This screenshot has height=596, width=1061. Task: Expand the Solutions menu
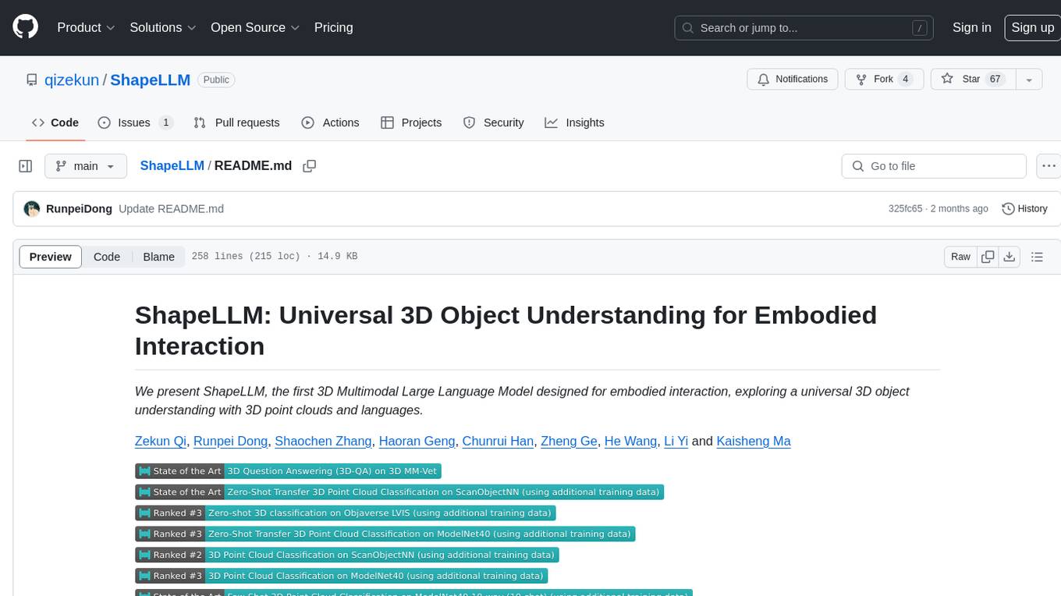click(x=163, y=27)
